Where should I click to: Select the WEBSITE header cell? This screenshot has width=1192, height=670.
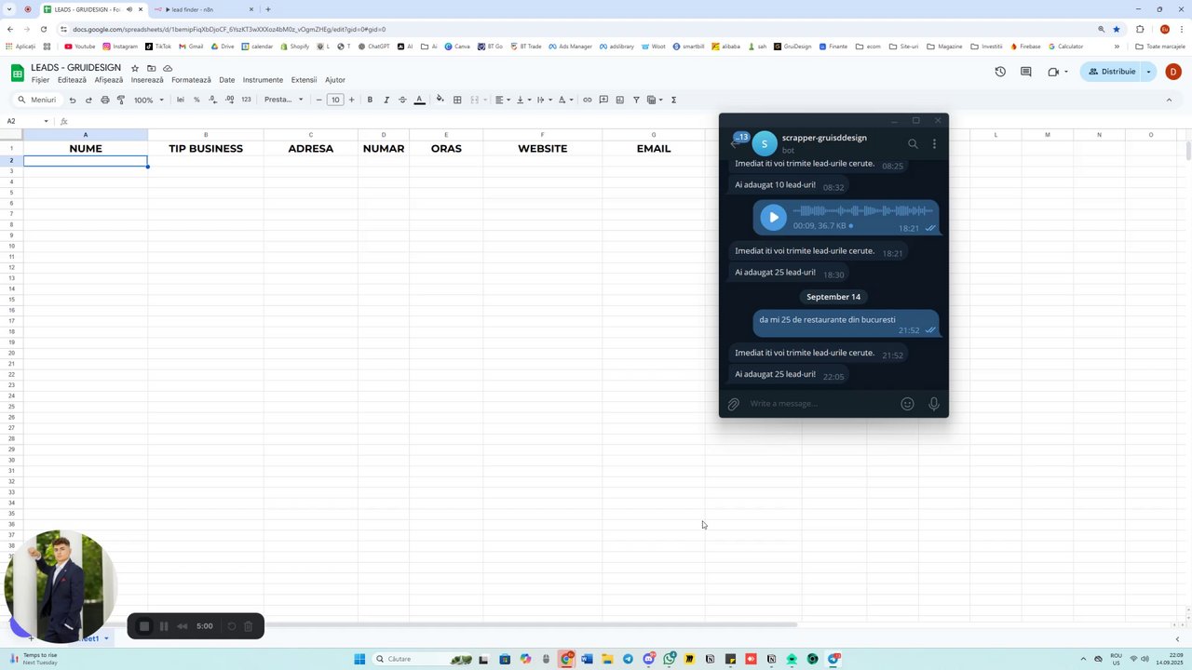pyautogui.click(x=543, y=149)
